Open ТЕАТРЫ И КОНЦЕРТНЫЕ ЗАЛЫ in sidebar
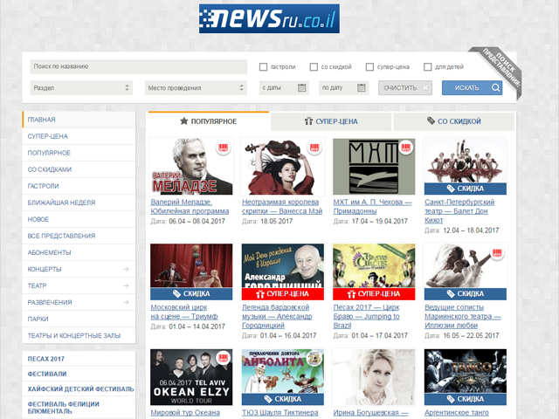The width and height of the screenshot is (559, 419). click(79, 335)
